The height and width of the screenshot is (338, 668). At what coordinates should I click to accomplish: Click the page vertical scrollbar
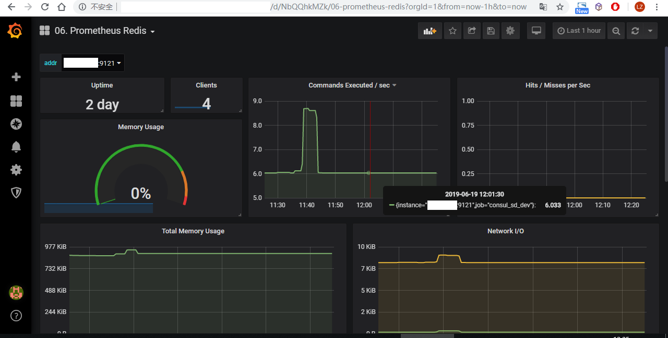click(x=666, y=115)
